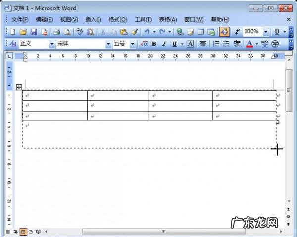Screen dimensions: 297x237
Task: Switch to Web Layout view
Action: click(x=16, y=232)
